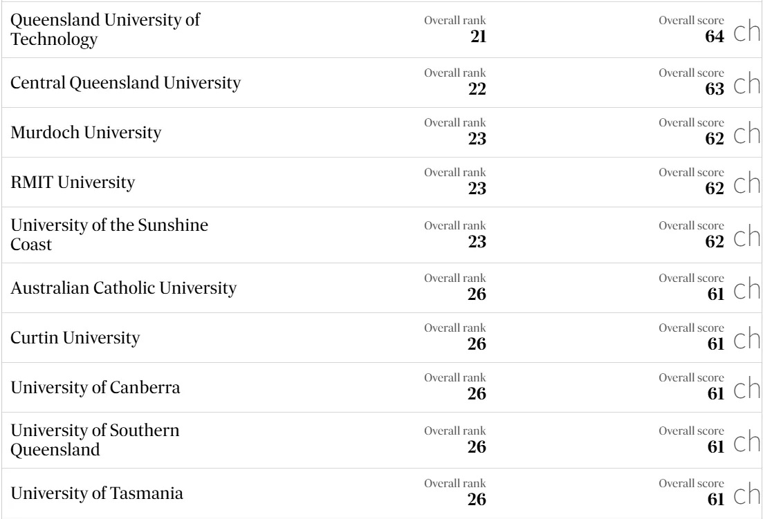
Task: Click the University of Canberra name
Action: tap(95, 388)
